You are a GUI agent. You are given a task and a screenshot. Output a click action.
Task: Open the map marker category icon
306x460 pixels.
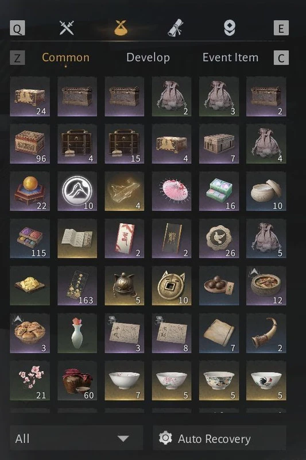click(230, 28)
